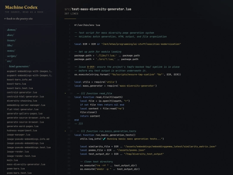This screenshot has height=175, width=233.
Task: Click 'local utils = require' line
Action: (x=96, y=82)
